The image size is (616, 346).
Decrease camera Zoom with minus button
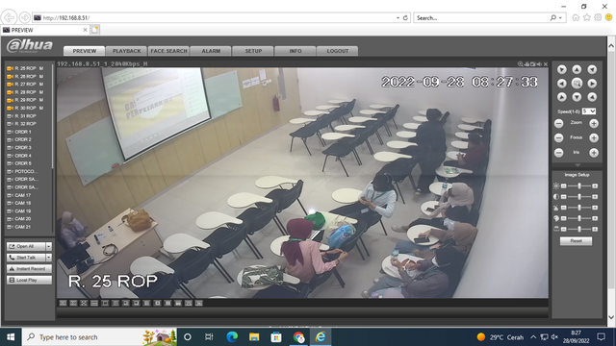click(x=558, y=124)
